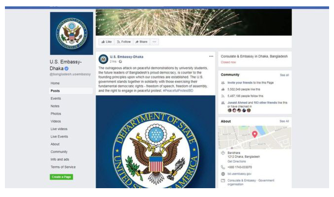Share the page using Share button

coord(141,42)
